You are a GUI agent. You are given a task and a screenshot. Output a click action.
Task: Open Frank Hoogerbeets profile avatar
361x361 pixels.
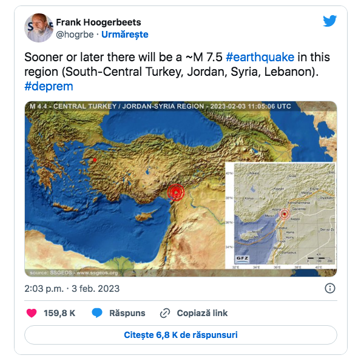click(39, 28)
